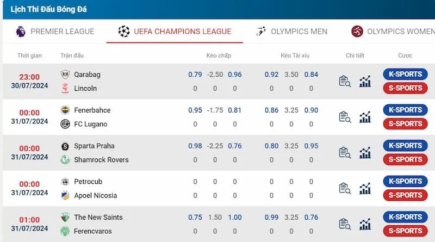This screenshot has height=242, width=435.
Task: Click the Fenerbahce club crest
Action: pyautogui.click(x=65, y=110)
